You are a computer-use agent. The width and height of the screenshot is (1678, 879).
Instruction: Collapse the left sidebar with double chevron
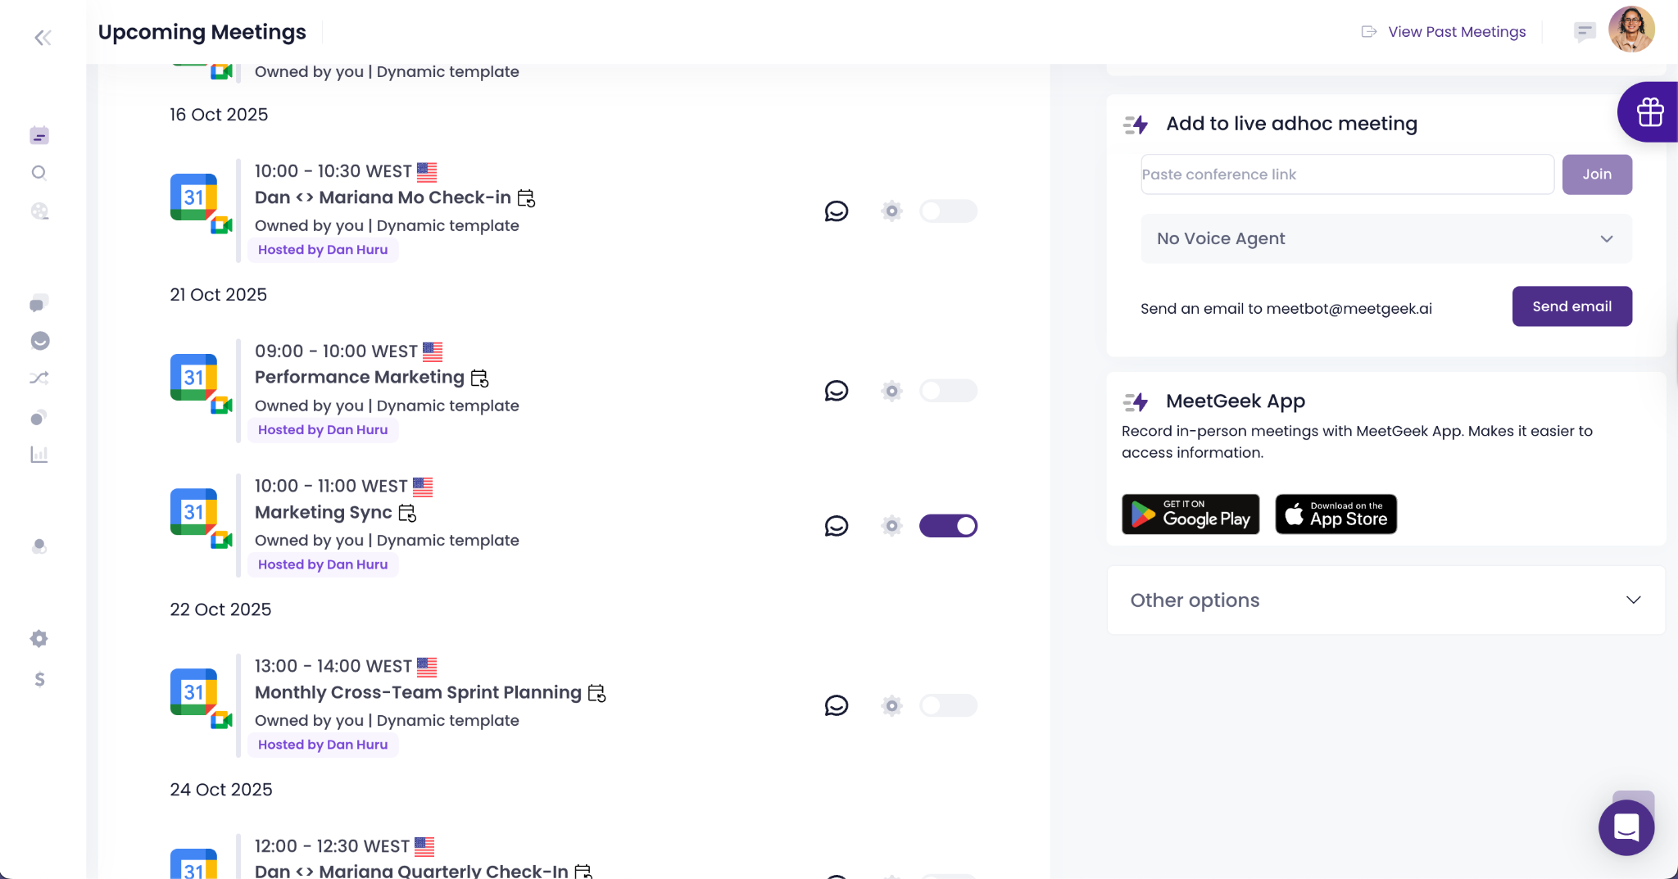tap(43, 38)
